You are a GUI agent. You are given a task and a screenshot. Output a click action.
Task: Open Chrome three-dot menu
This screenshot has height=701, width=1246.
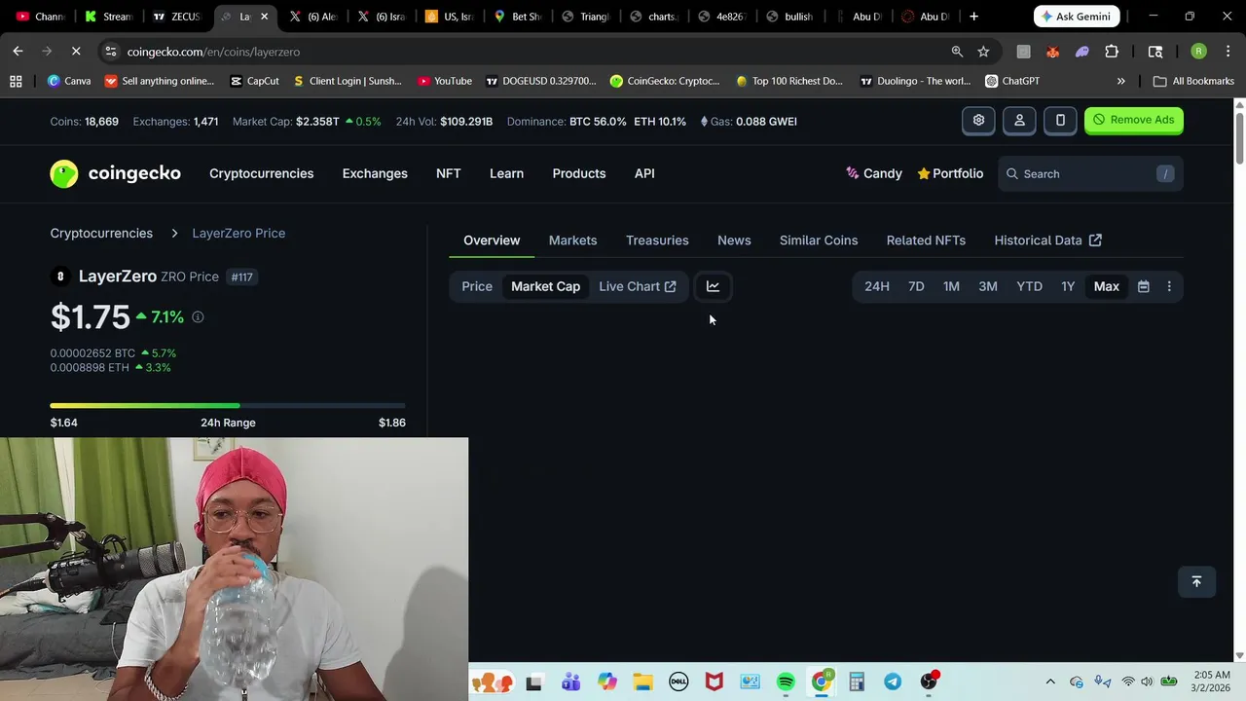click(1228, 52)
